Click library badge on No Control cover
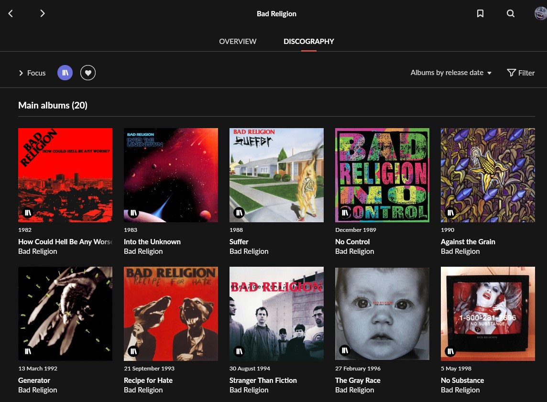The height and width of the screenshot is (402, 547). coord(345,213)
